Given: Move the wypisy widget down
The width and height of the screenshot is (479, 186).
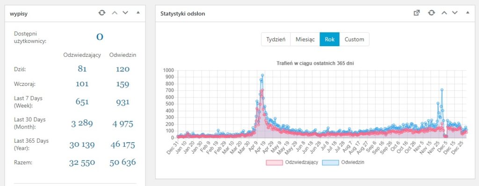Looking at the screenshot, I should click(x=125, y=13).
